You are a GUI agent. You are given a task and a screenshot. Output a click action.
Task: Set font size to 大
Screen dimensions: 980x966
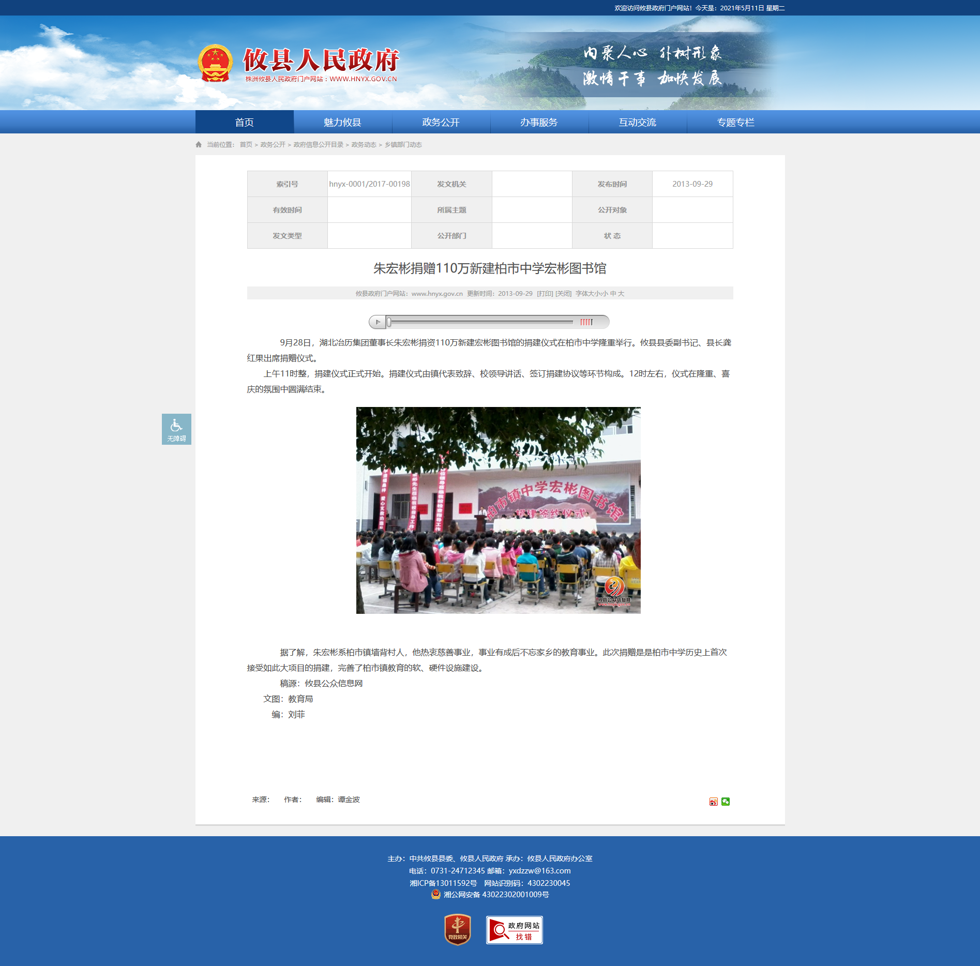point(621,294)
